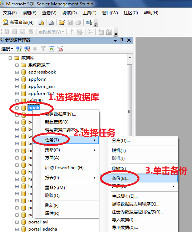192x232 pixels.
Task: Open the 查看(V) menu
Action: pos(49,13)
